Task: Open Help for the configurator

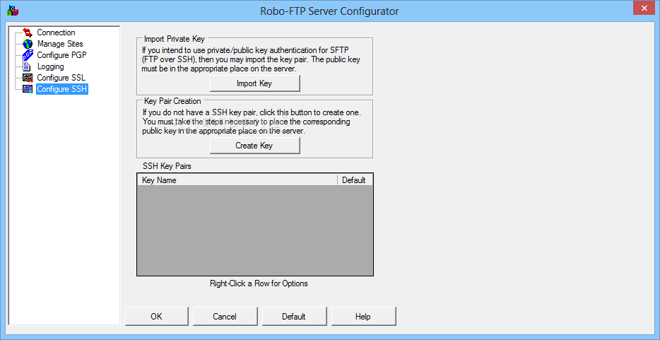Action: pyautogui.click(x=363, y=317)
